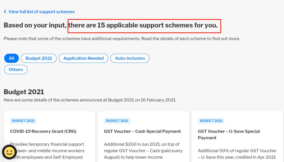Image resolution: width=284 pixels, height=162 pixels.
Task: Toggle the Application Needed filter
Action: [x=83, y=58]
